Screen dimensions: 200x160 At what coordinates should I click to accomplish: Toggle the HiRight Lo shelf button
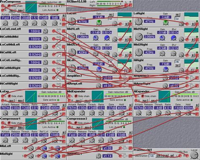coord(177,65)
